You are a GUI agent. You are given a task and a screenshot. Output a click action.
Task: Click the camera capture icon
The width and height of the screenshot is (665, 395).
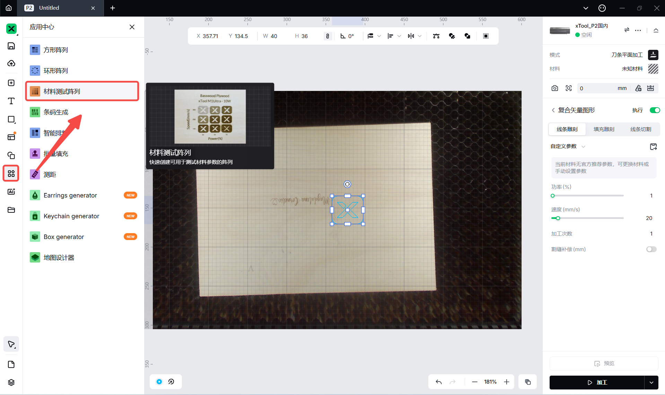pyautogui.click(x=555, y=88)
